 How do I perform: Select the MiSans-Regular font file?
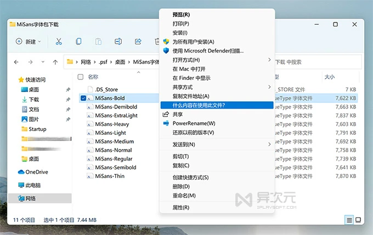tap(114, 159)
